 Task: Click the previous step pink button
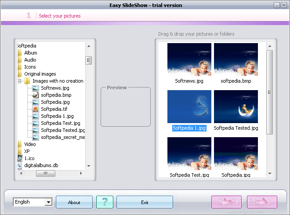227,202
